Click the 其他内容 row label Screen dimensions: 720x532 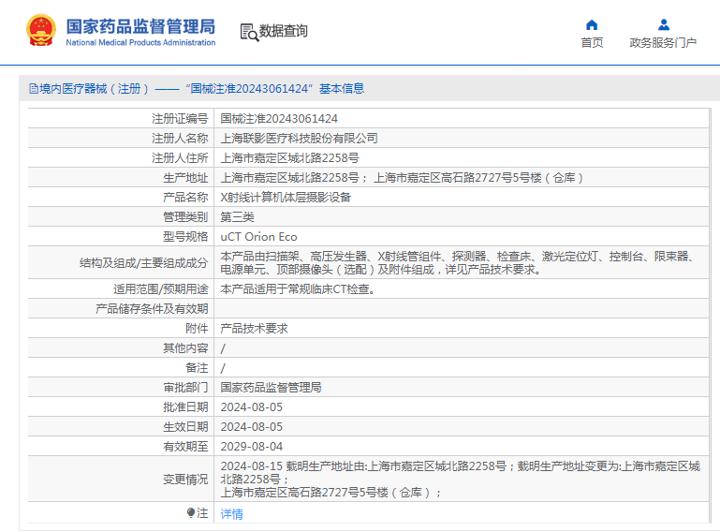coord(185,348)
